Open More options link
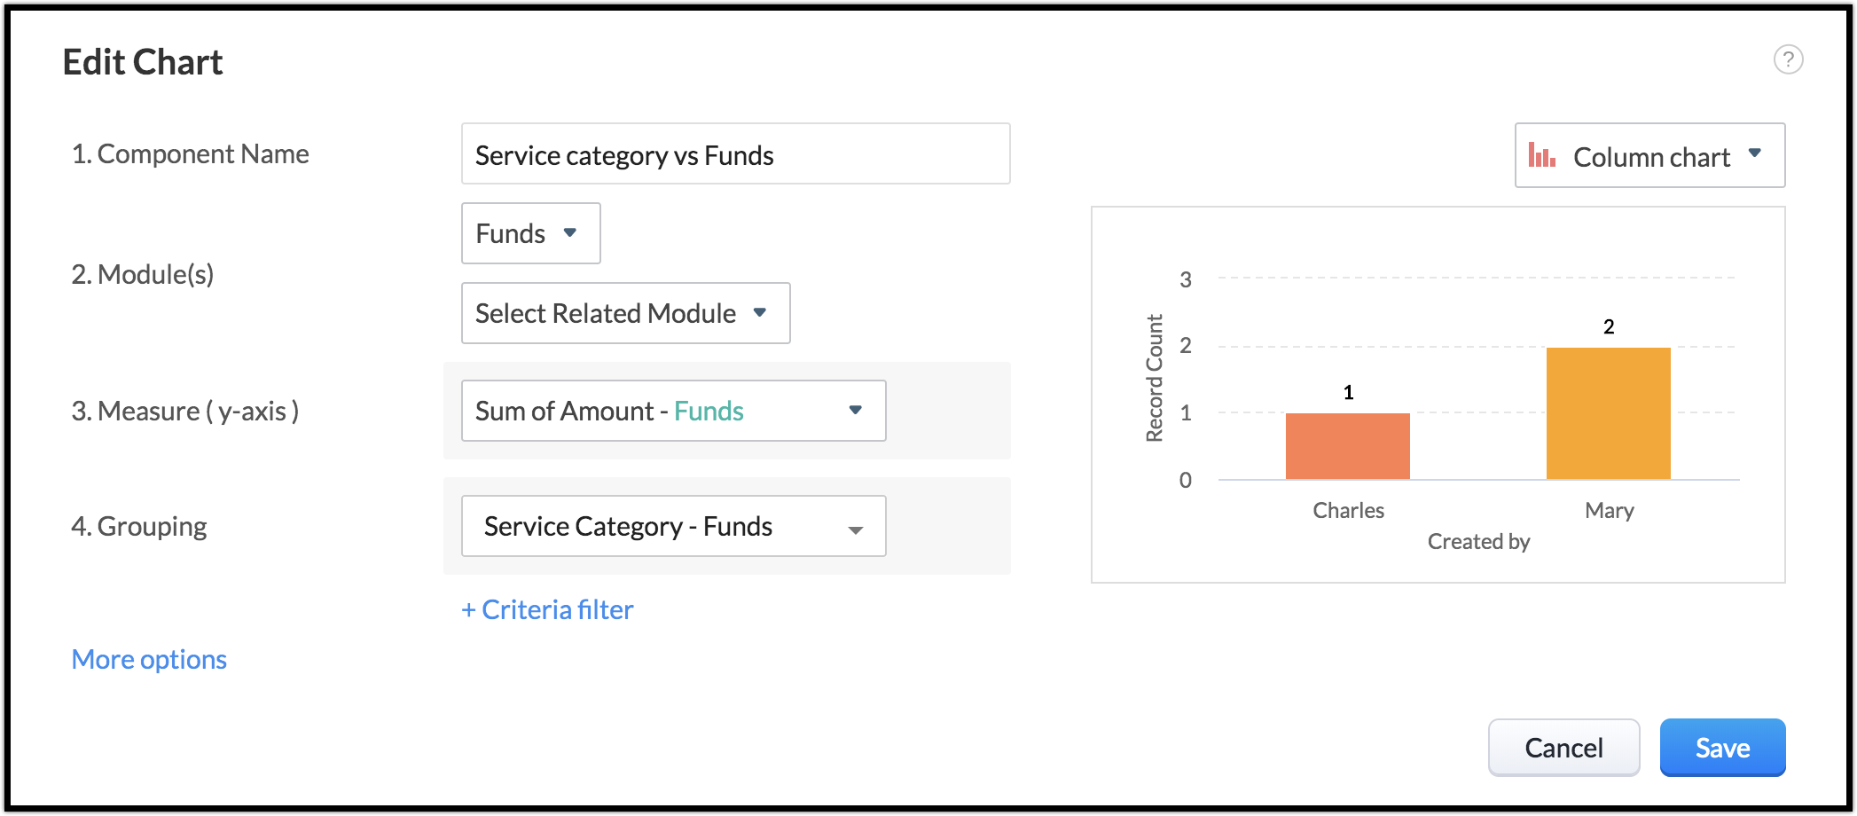 tap(149, 660)
